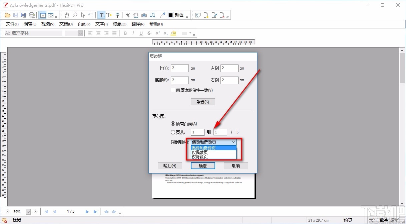Open a PDF using the folder icon
This screenshot has height=224, width=406.
pos(8,15)
